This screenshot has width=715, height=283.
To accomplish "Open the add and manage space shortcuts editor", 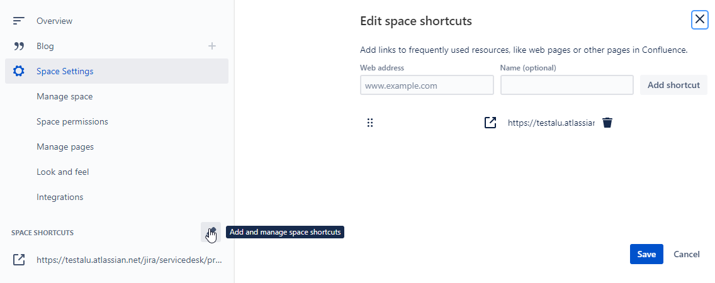I will click(x=211, y=232).
